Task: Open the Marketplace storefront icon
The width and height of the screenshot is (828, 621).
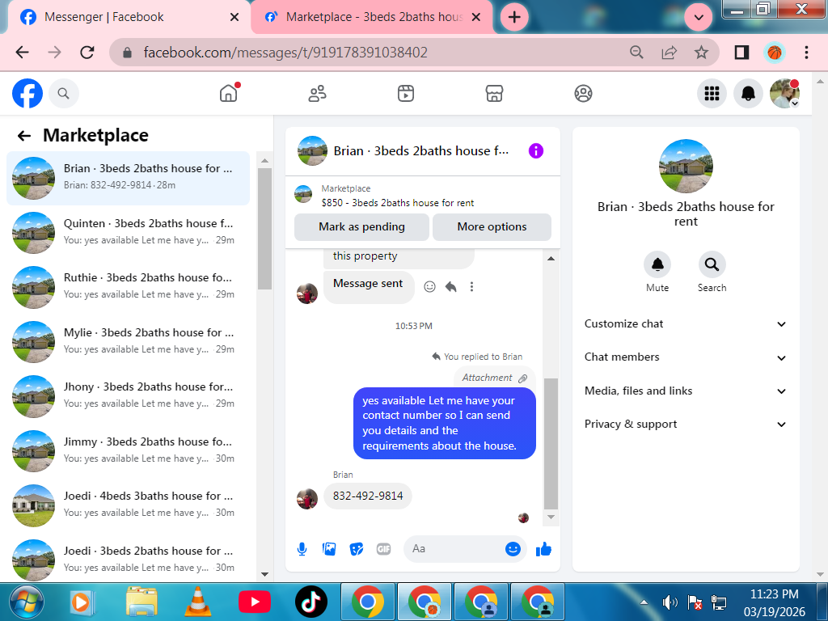Action: coord(494,94)
